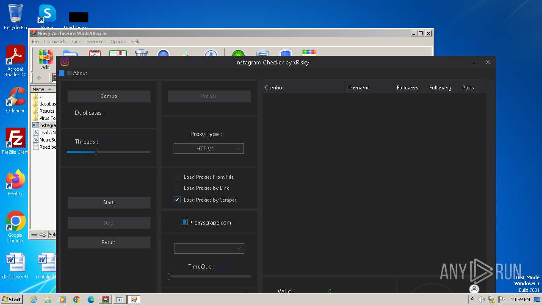542x305 pixels.
Task: Open WinRAR File menu
Action: [x=35, y=42]
